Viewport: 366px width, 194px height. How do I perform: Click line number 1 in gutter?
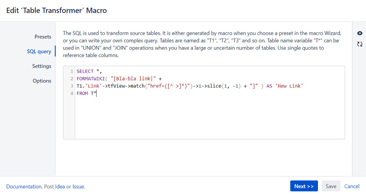(x=72, y=71)
